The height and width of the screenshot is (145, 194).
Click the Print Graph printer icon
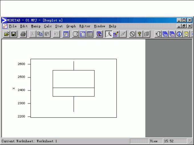coord(23,34)
